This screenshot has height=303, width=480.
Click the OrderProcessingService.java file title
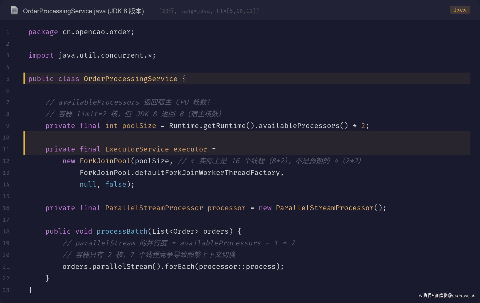tap(83, 11)
